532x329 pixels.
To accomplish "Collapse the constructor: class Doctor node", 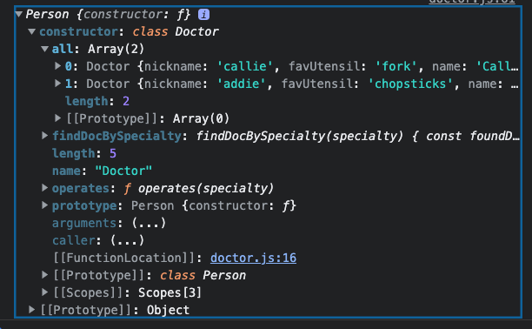I will (32, 31).
